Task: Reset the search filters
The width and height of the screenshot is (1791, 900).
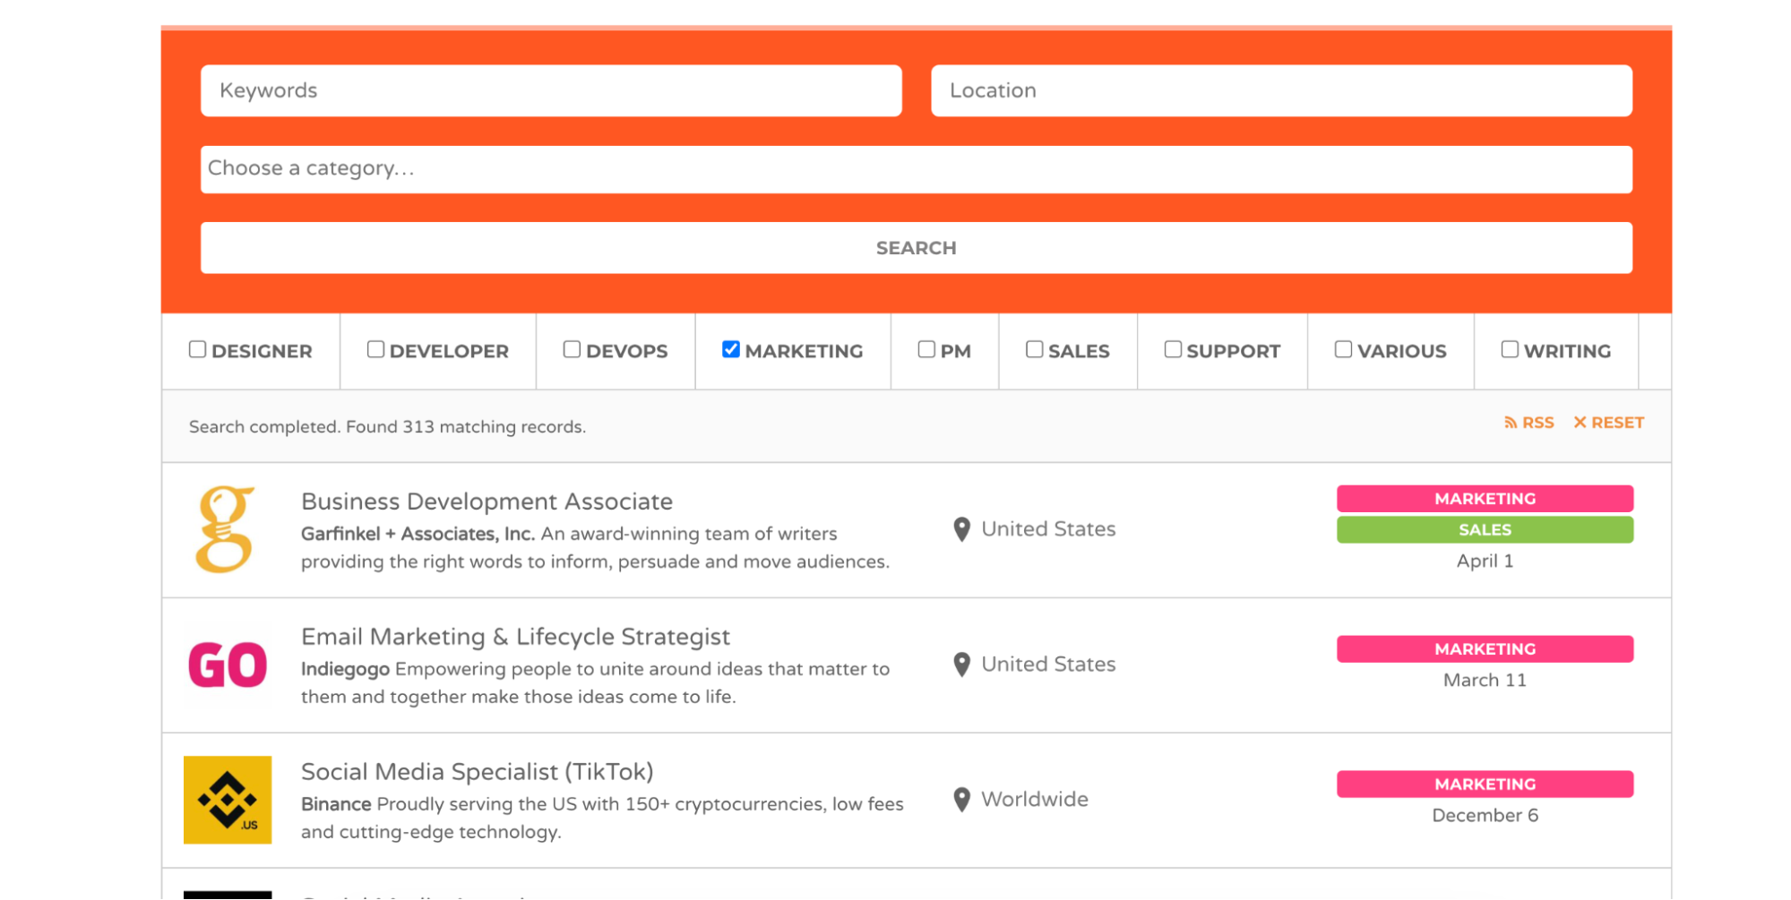Action: [x=1608, y=423]
